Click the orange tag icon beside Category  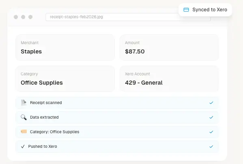pos(24,132)
